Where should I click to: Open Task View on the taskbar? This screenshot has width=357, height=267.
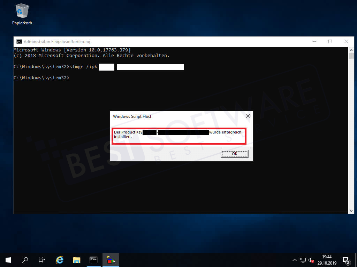tap(41, 260)
